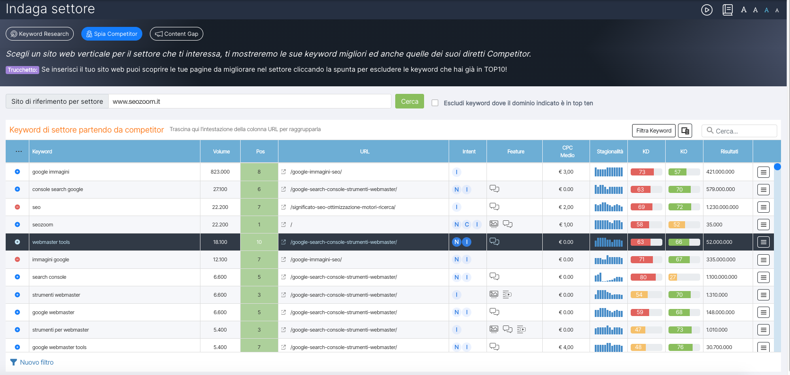Add console search google with plus icon
Screen dimensions: 790x375
17,189
